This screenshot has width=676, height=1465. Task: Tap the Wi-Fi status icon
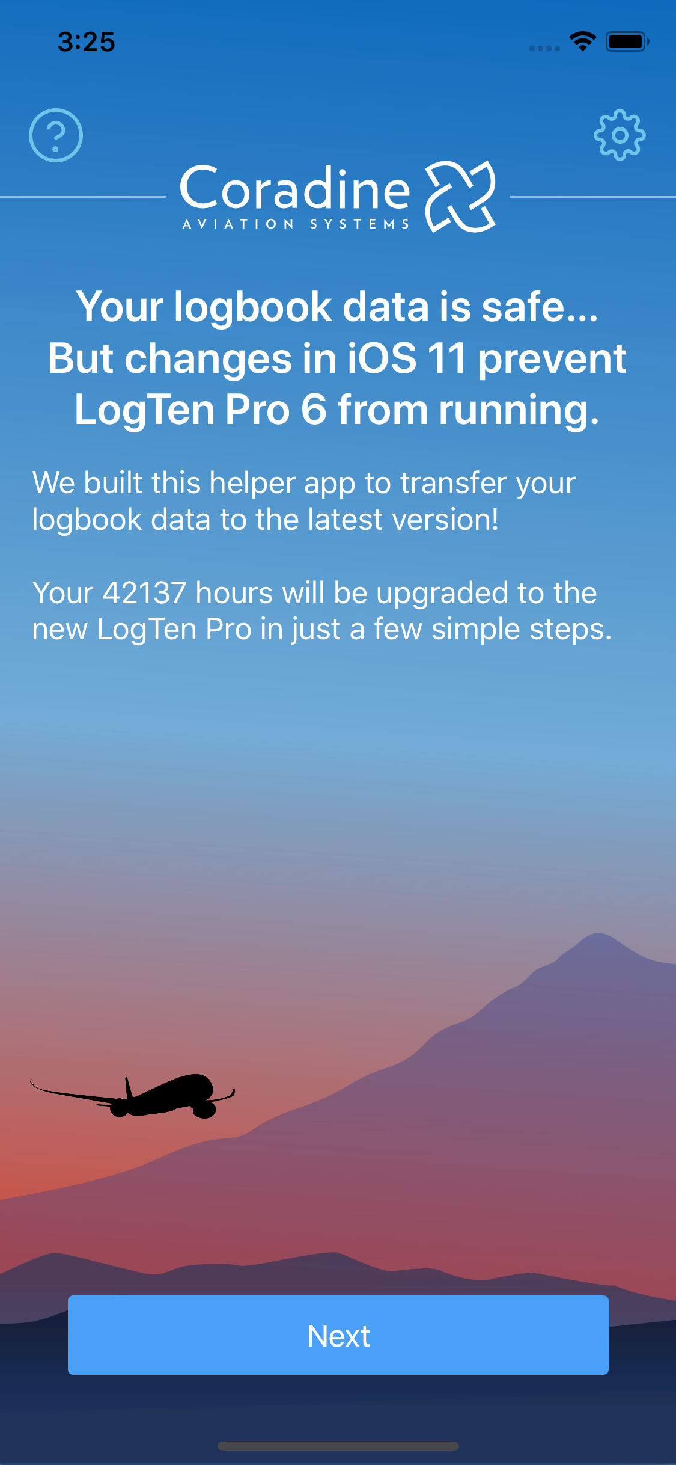(x=582, y=41)
